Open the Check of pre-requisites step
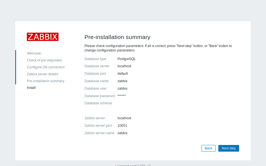Screen dimensions: 266x166 pos(44,60)
